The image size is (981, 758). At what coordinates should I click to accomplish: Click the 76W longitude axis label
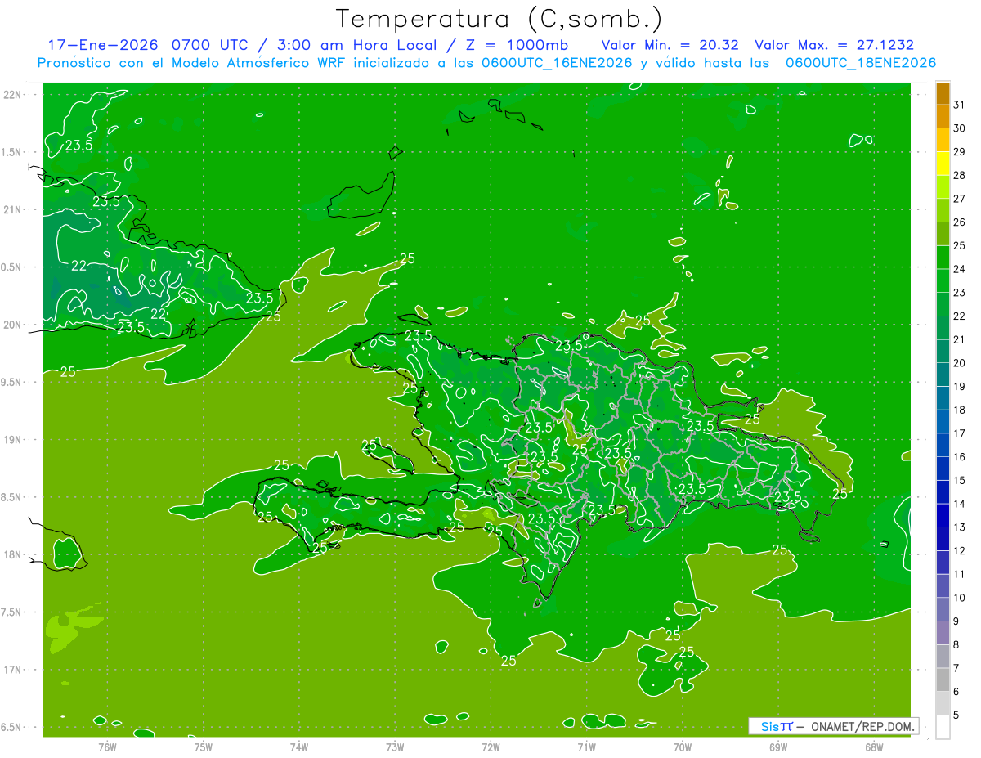point(107,747)
